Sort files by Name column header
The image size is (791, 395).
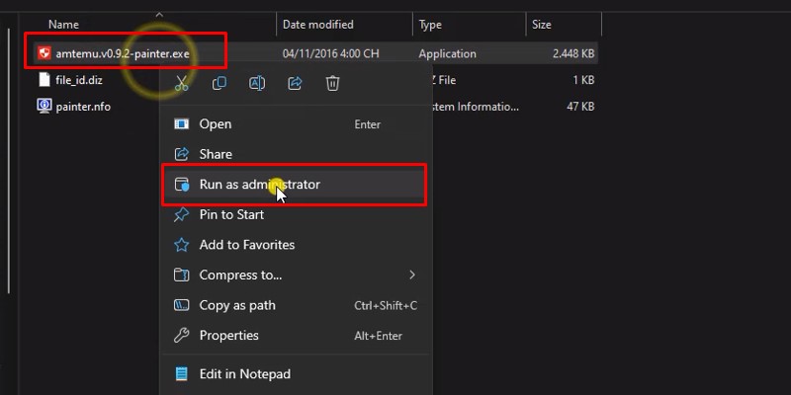click(63, 24)
